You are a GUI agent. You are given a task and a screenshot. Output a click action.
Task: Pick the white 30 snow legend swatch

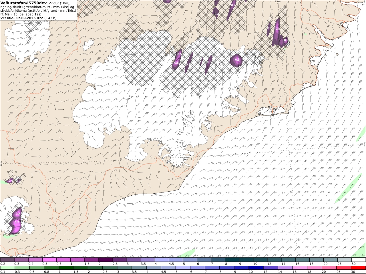pyautogui.click(x=359, y=260)
